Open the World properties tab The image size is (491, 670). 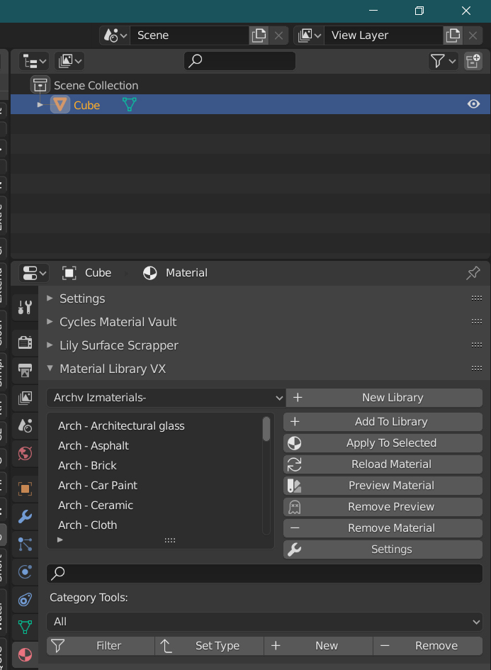coord(26,453)
